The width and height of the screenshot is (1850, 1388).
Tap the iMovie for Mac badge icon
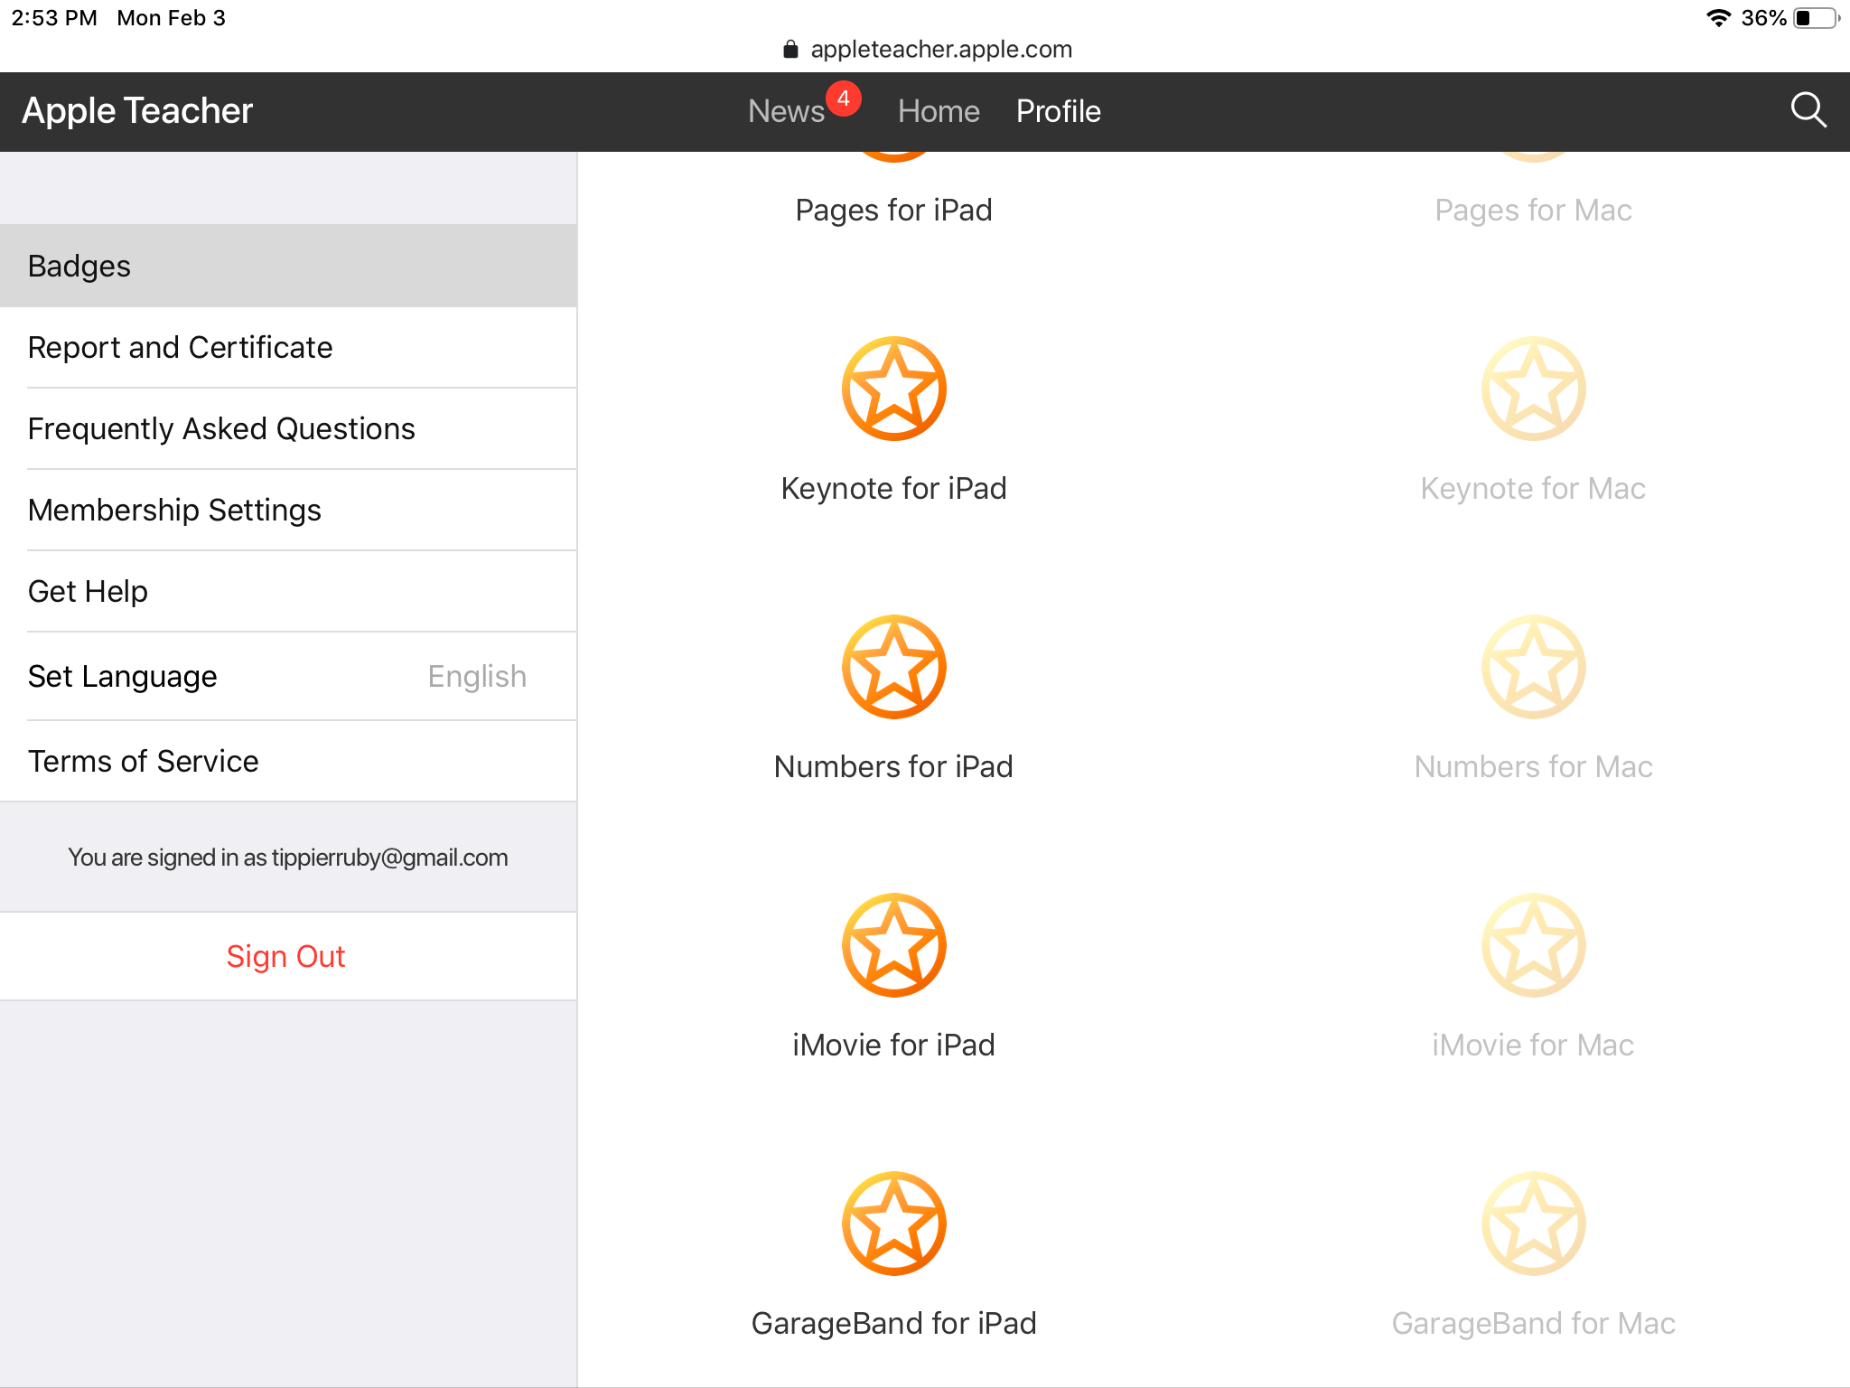[1533, 945]
